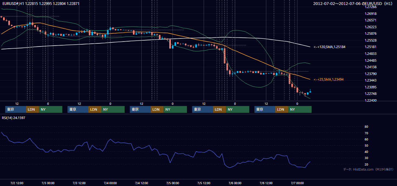
Task: Click price axis value 1.23790
Action: coord(371,74)
